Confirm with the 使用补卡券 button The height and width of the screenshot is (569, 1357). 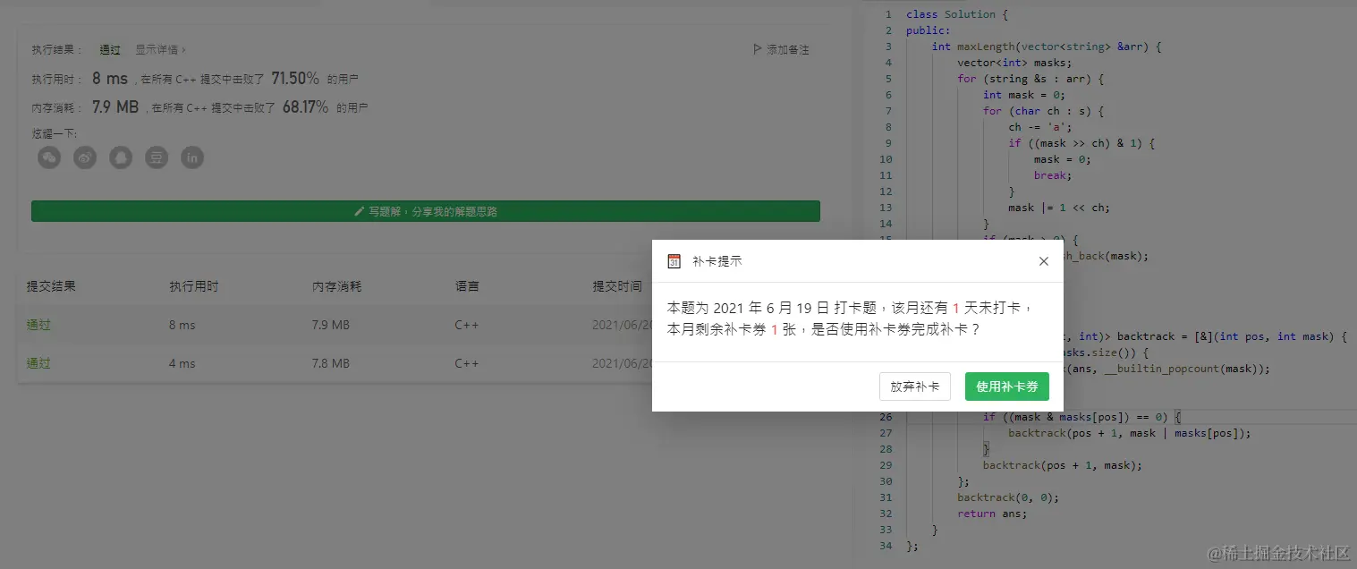coord(1007,386)
